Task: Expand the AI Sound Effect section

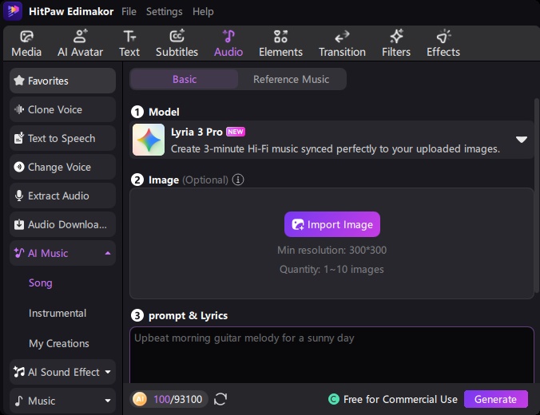Action: point(108,372)
